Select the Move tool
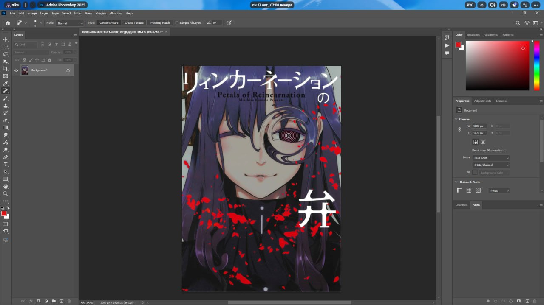 6,39
